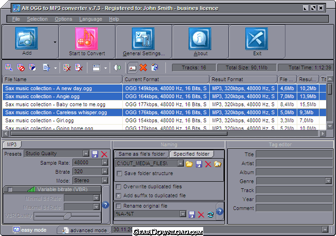Save the %A-%T naming pattern
The width and height of the screenshot is (336, 236).
(192, 214)
